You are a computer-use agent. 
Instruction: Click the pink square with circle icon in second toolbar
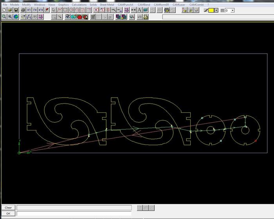click(x=41, y=17)
